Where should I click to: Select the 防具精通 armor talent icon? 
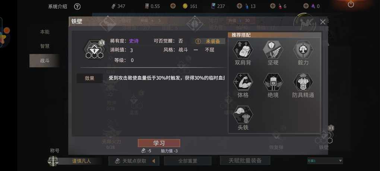coord(303,82)
